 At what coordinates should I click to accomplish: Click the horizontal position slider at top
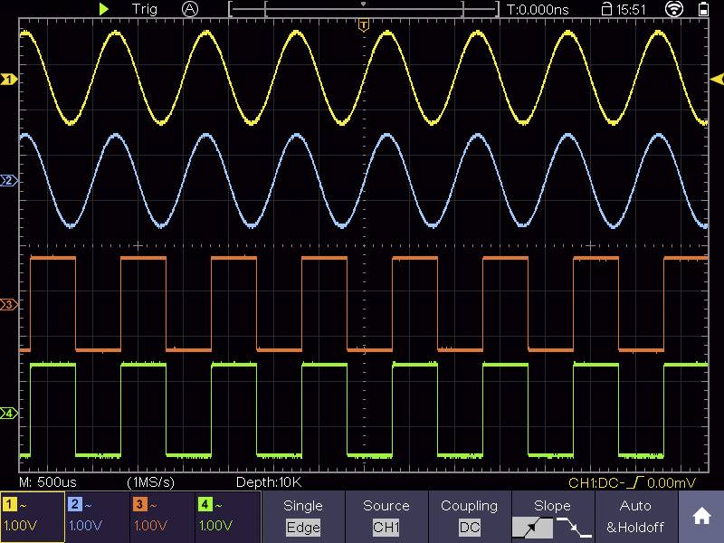[362, 9]
